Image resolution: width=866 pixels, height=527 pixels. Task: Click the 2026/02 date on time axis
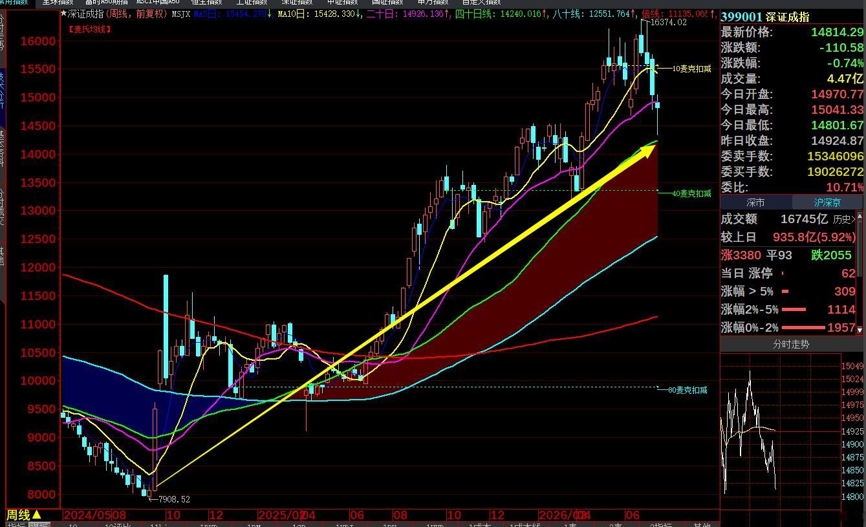click(561, 515)
